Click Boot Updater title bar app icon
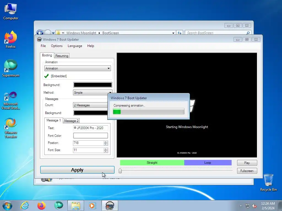 coord(39,40)
